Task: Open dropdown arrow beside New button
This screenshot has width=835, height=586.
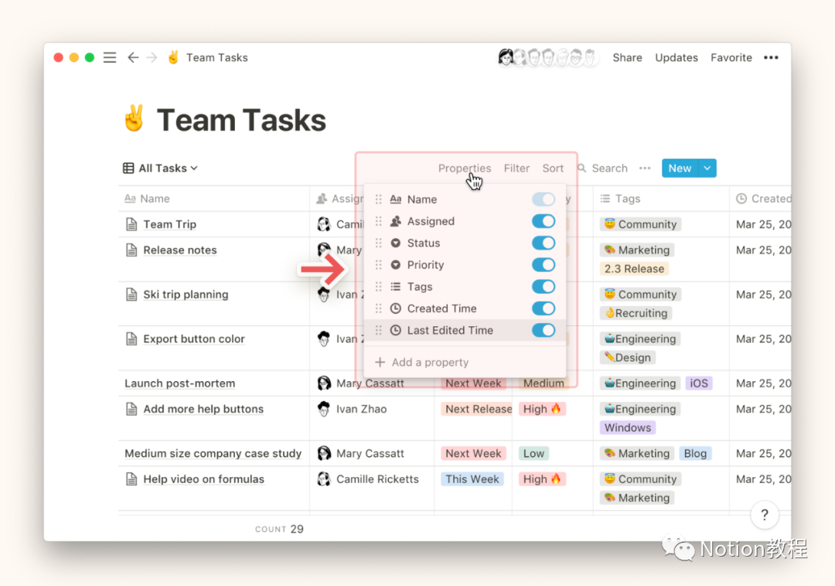Action: [707, 169]
